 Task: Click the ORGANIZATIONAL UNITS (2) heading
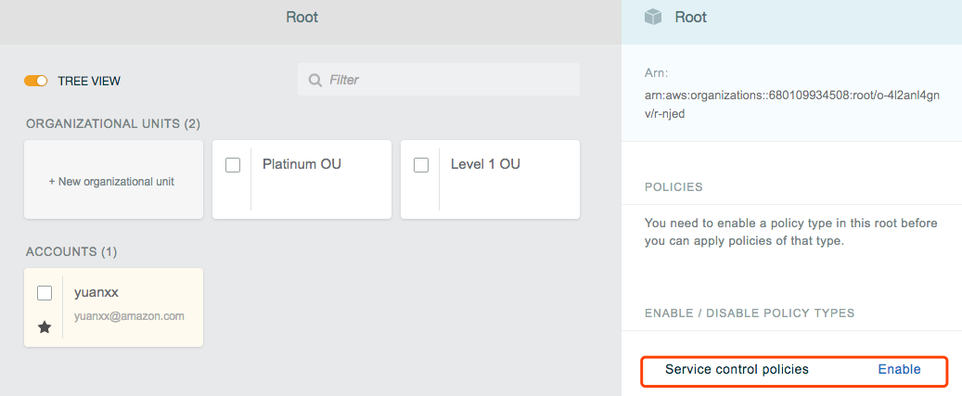coord(113,123)
